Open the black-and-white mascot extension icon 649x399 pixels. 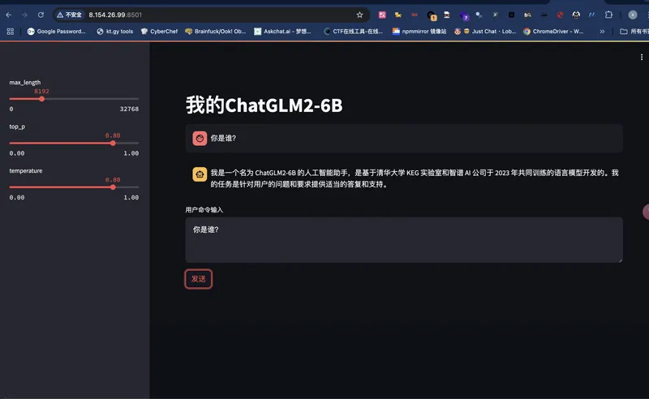click(x=576, y=15)
